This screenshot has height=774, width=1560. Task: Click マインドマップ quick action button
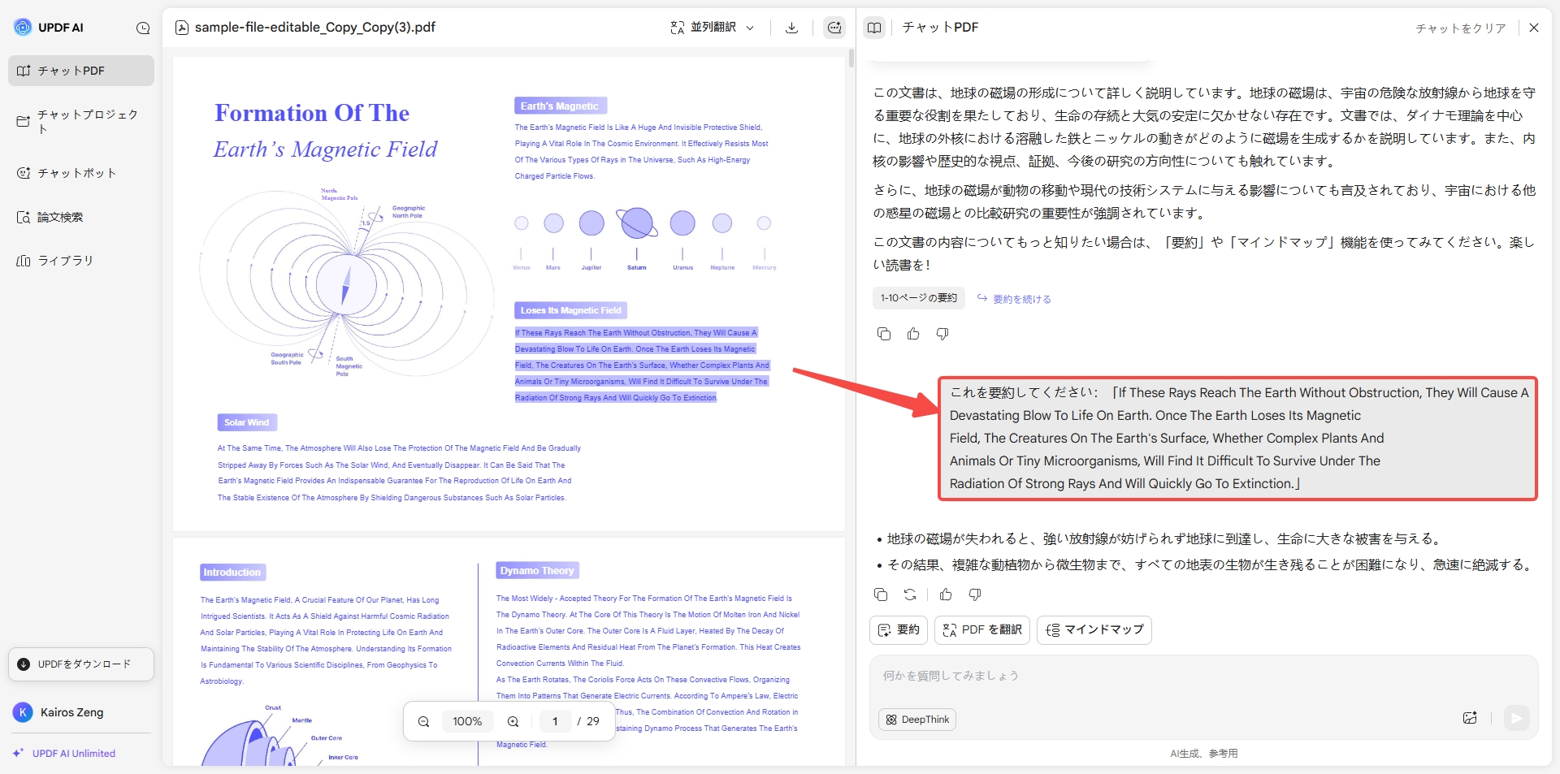(1094, 630)
